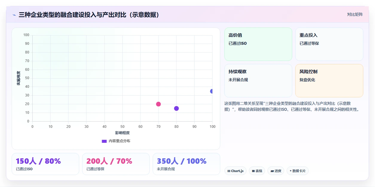Click the 已通过ISO text in the 高价值 card

pos(238,43)
